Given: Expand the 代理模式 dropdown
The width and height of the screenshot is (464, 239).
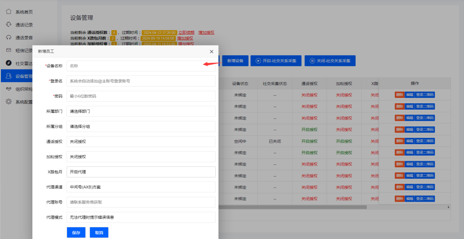Looking at the screenshot, I should click(x=140, y=217).
